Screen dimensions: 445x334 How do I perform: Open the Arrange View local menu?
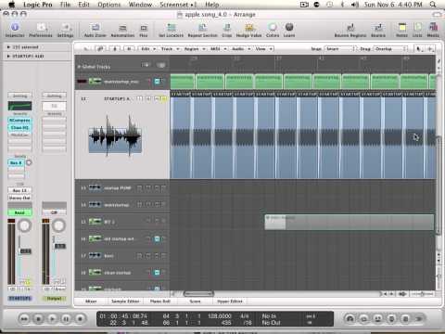263,49
